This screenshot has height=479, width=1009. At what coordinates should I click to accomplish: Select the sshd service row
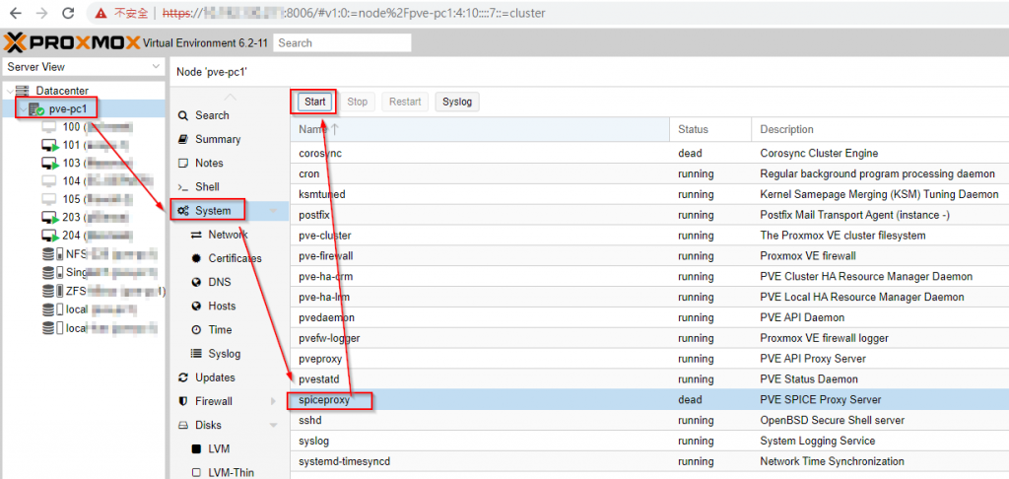point(649,421)
